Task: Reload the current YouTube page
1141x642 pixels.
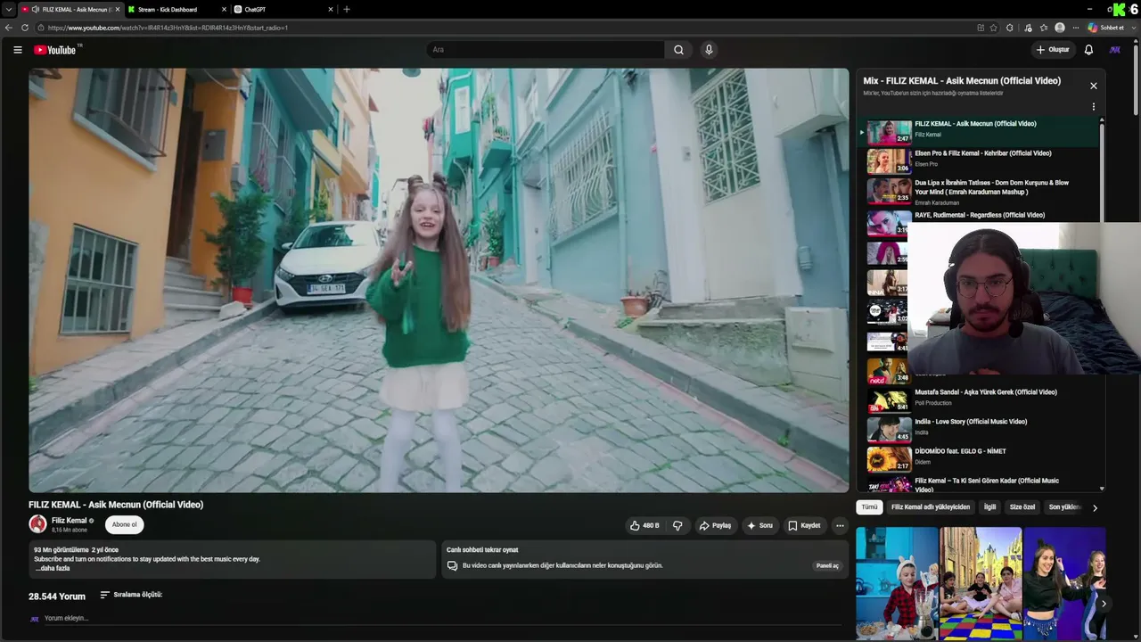Action: [25, 28]
